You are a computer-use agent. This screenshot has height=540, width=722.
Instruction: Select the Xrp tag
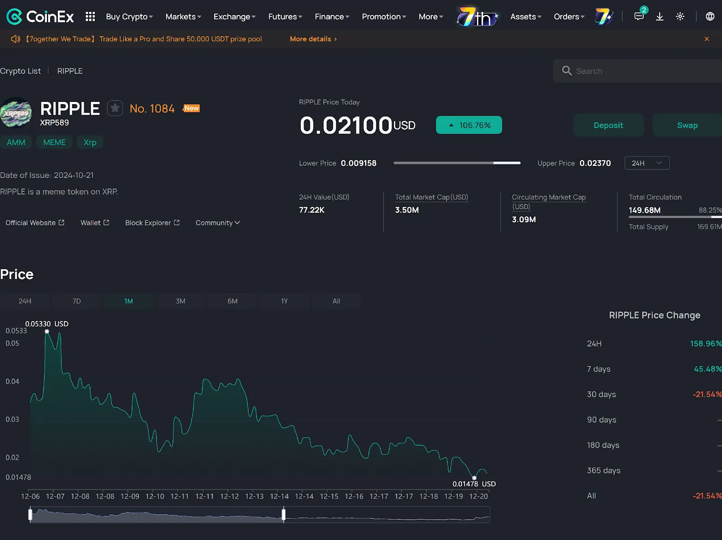(90, 142)
